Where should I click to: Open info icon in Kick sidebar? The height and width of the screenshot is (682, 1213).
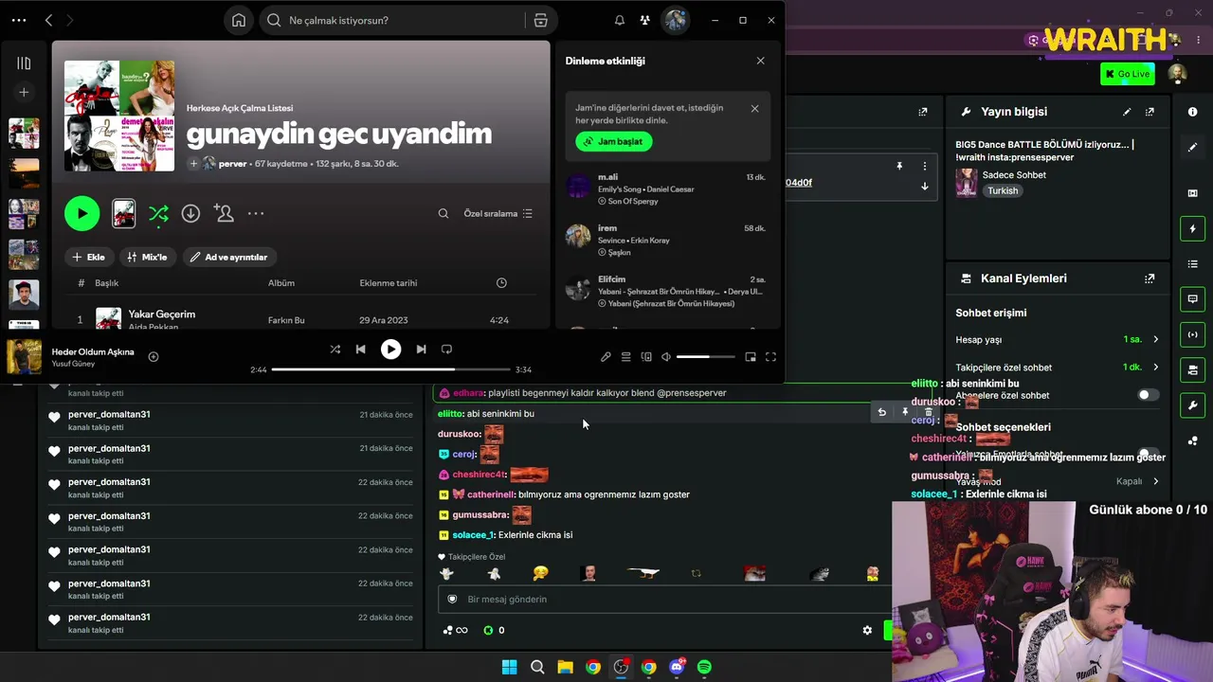tap(1192, 112)
